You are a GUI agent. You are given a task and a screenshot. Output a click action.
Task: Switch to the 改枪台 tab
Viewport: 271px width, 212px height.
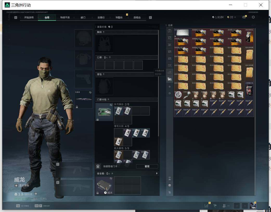(x=137, y=17)
